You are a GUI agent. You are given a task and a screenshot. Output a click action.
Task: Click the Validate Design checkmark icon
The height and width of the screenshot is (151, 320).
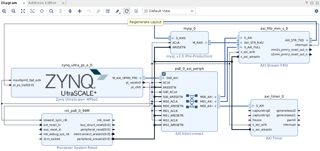click(108, 11)
